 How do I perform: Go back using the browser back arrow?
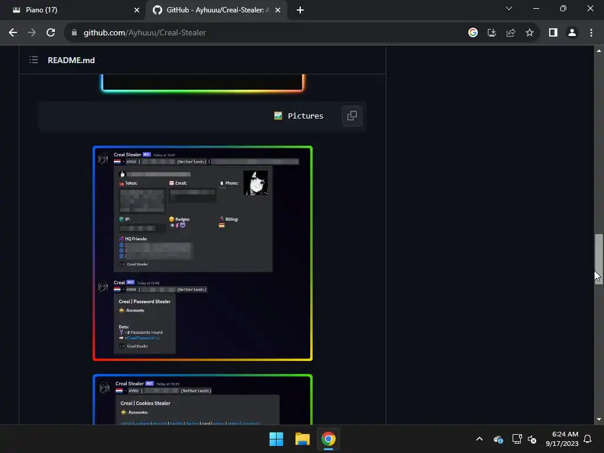[x=13, y=33]
